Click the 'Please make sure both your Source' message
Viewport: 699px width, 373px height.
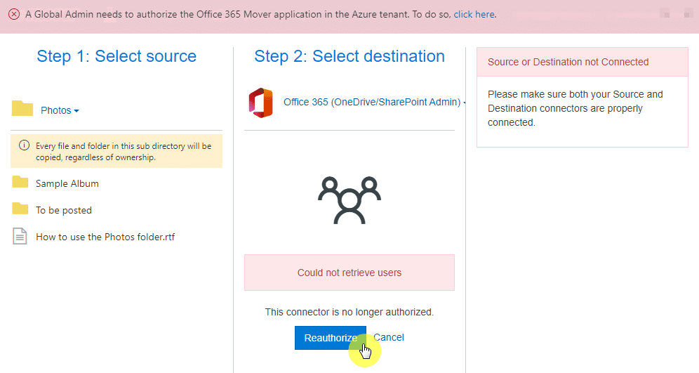575,108
